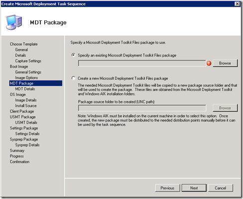Close the wizard window with X
The image size is (243, 199).
[237, 4]
